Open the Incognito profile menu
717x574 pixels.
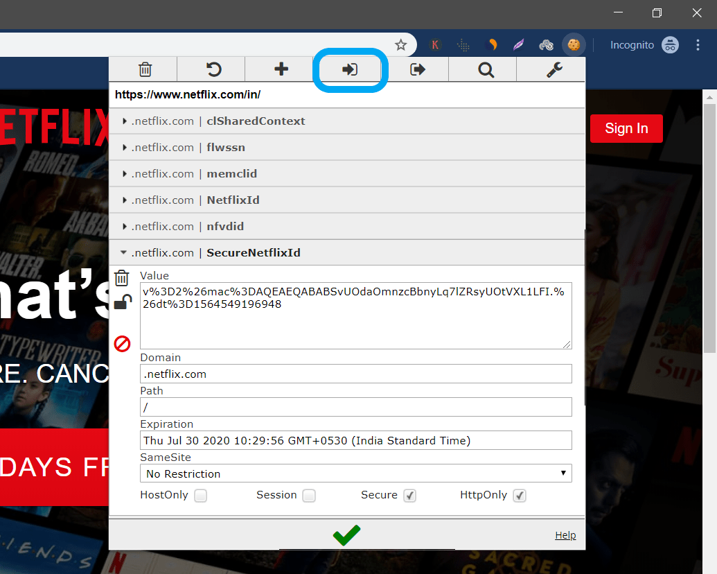coord(670,44)
